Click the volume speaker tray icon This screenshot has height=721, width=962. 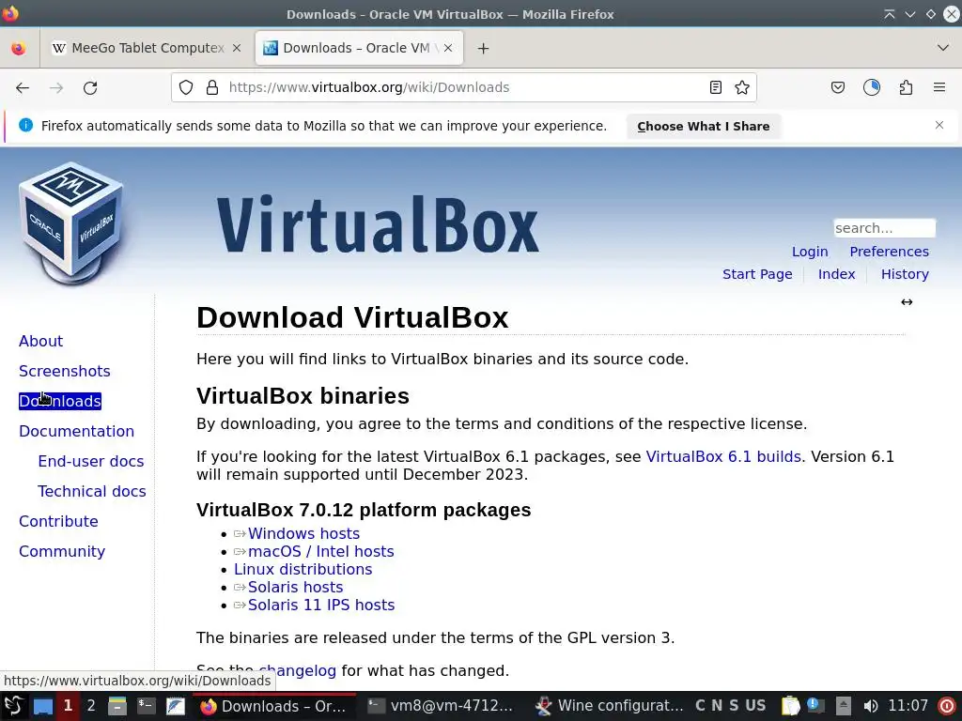click(871, 706)
